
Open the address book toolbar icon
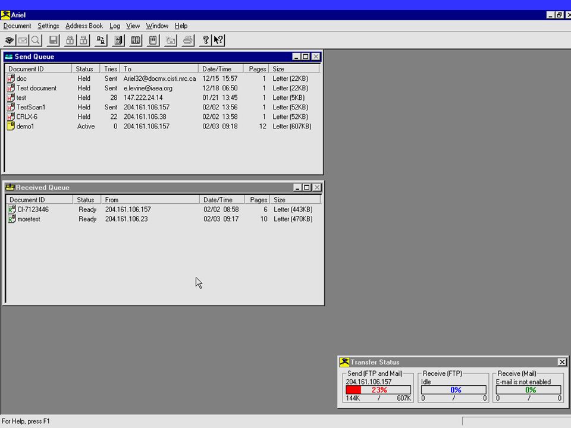(136, 40)
